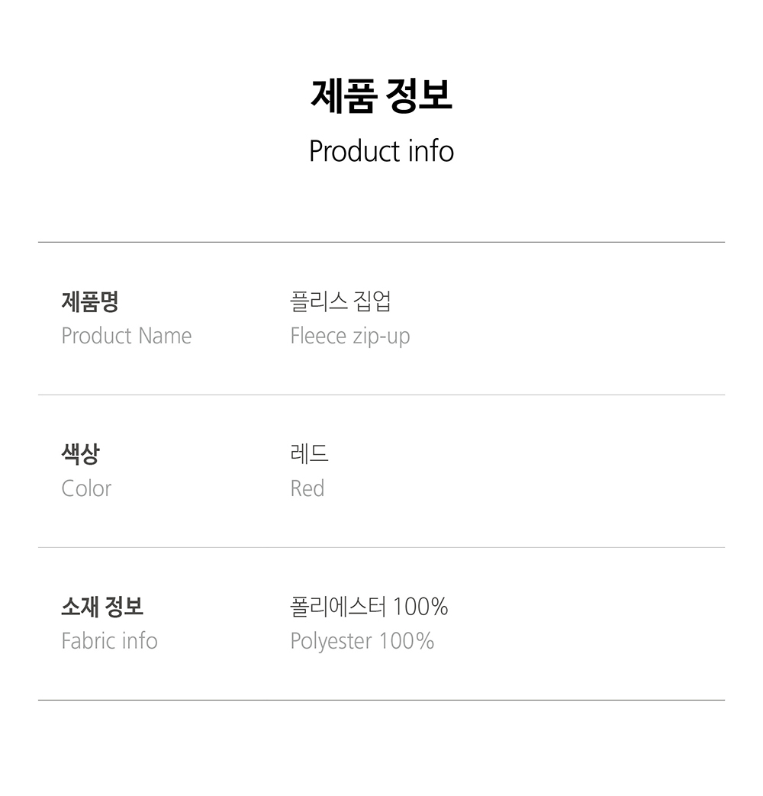
Task: Click the 색상 label
Action: 80,455
